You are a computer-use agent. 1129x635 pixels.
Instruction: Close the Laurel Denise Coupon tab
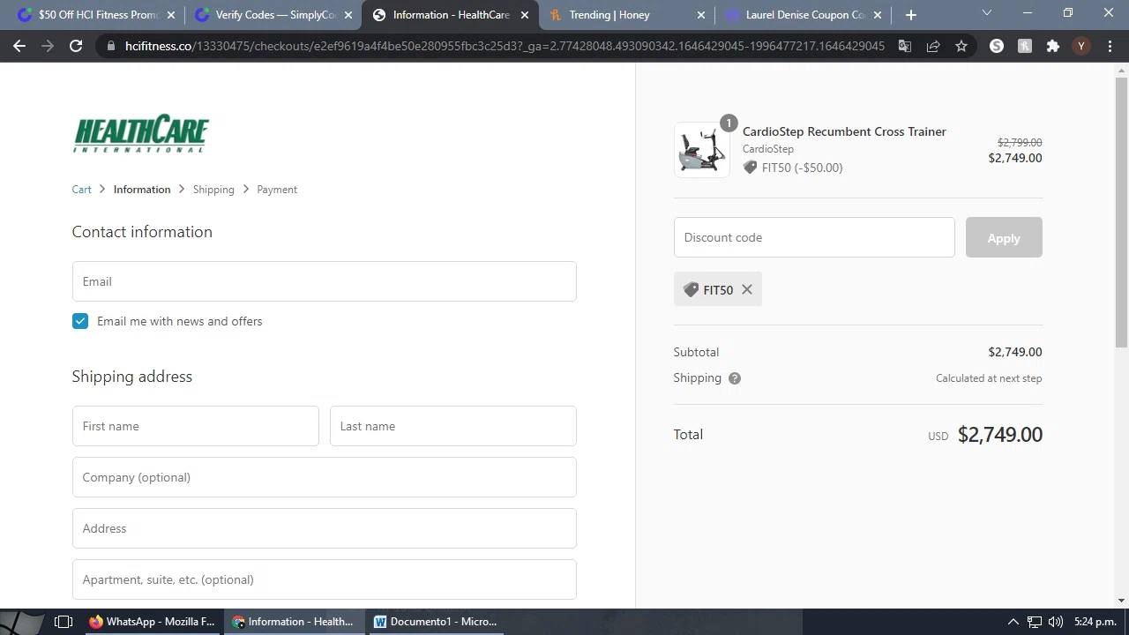pyautogui.click(x=878, y=15)
